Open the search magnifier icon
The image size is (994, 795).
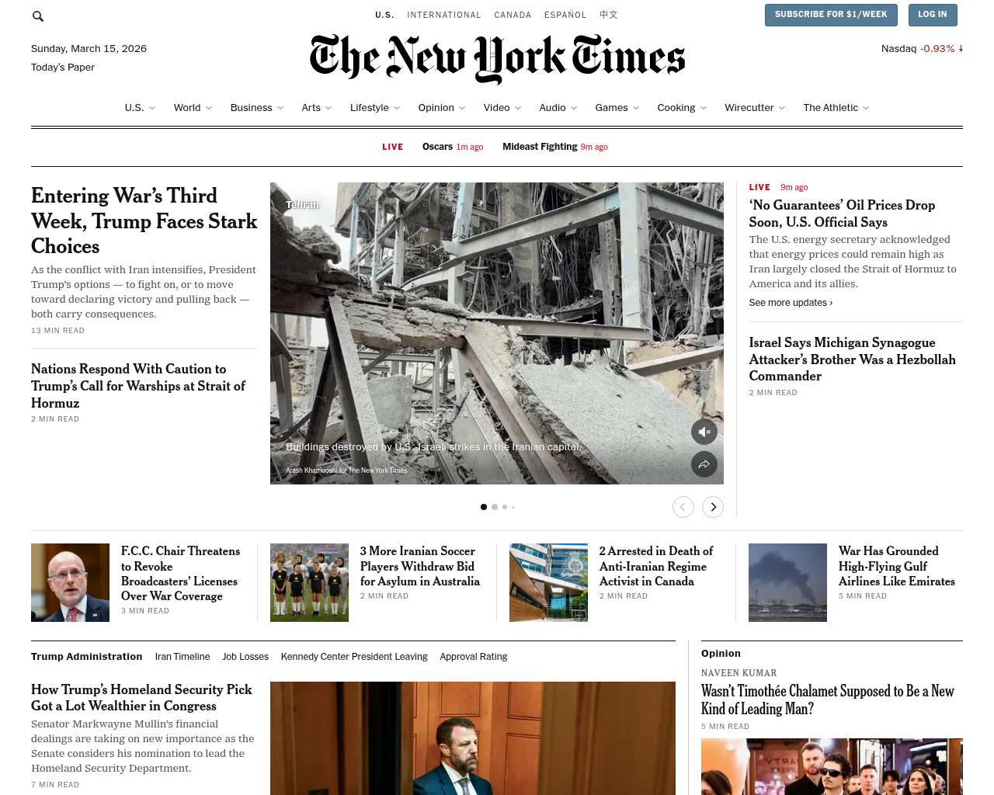(38, 16)
